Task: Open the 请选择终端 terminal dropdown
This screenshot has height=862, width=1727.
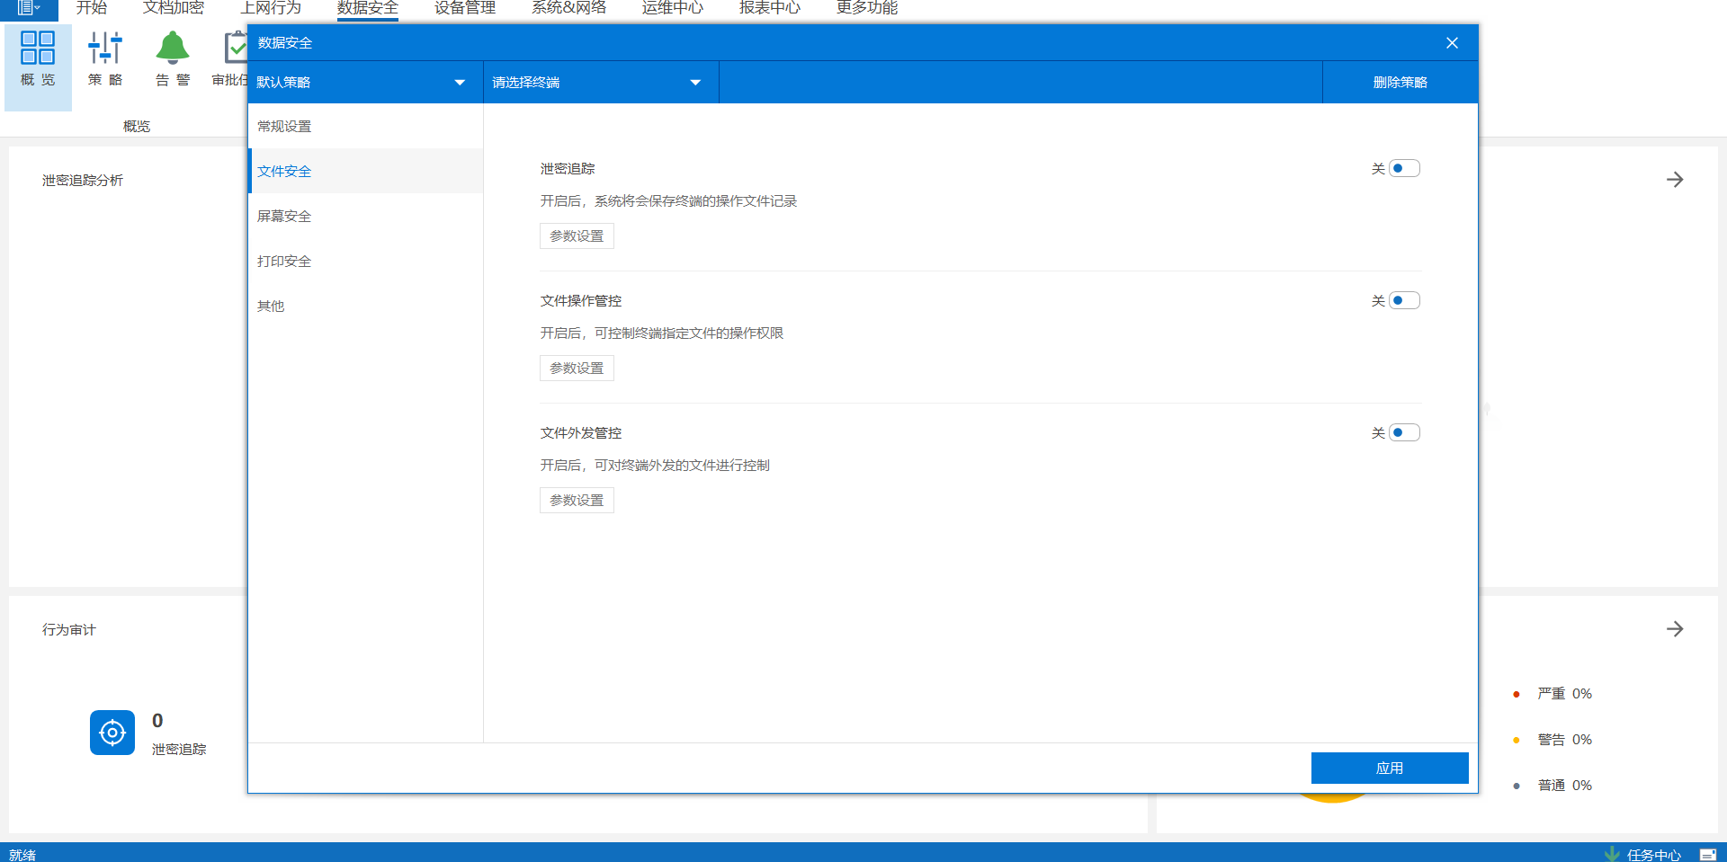Action: (600, 83)
